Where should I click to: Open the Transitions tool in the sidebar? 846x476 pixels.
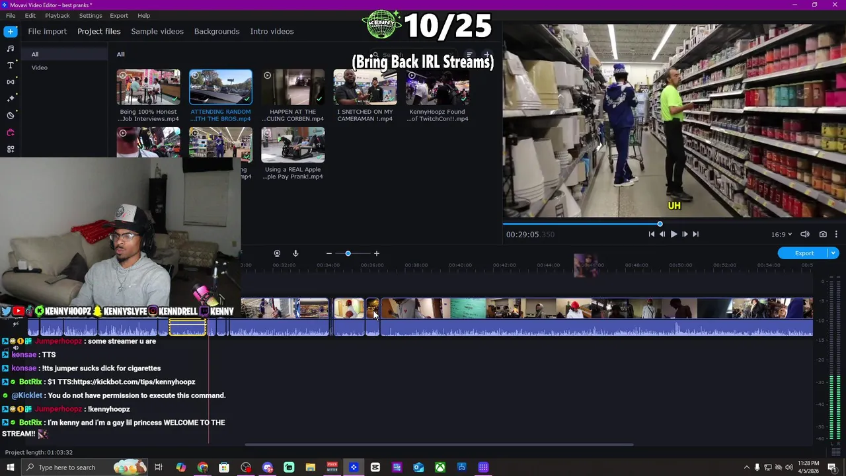tap(11, 81)
